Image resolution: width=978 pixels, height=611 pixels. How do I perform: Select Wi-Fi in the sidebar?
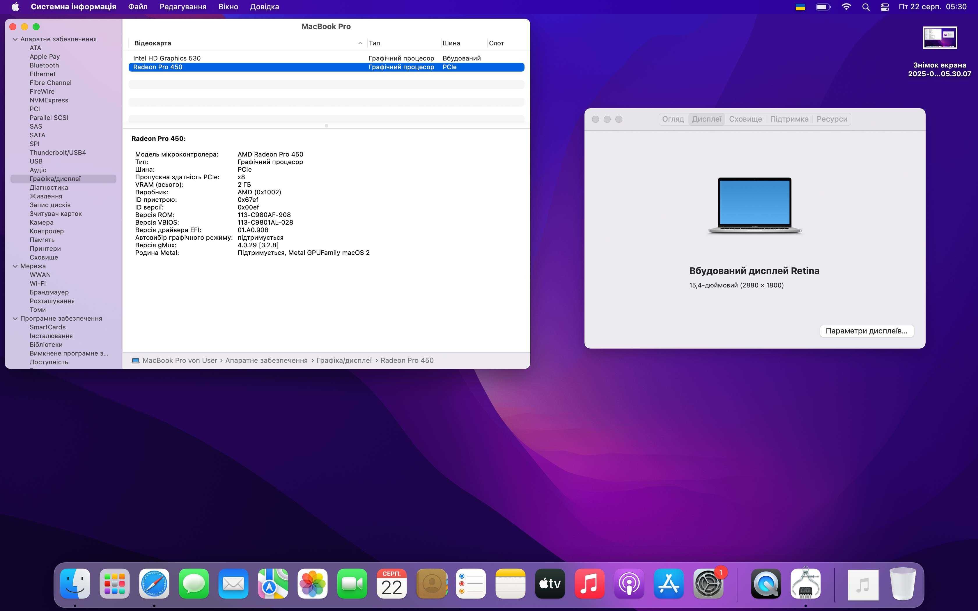[x=38, y=284]
